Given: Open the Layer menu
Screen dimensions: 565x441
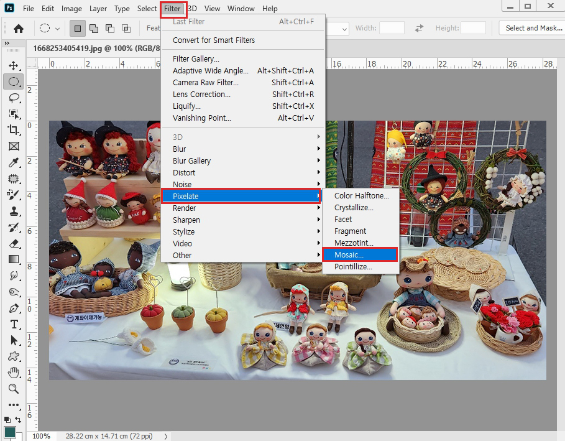Looking at the screenshot, I should (98, 9).
